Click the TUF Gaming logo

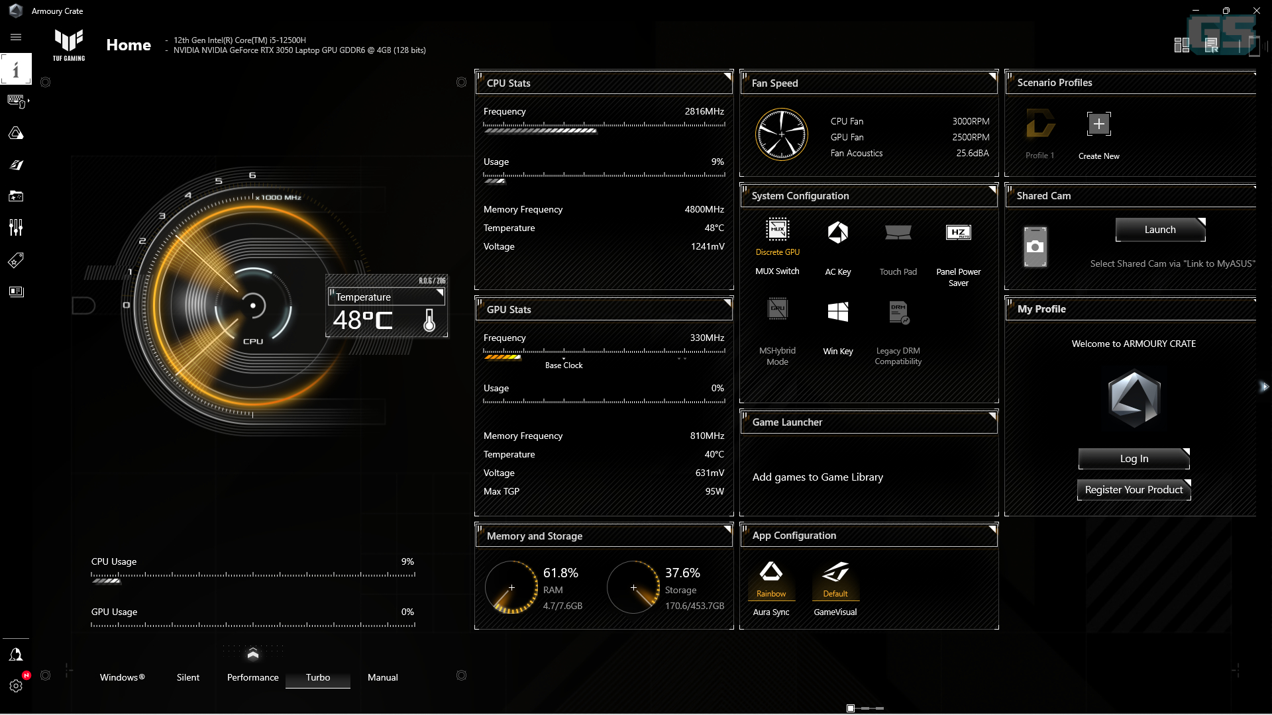tap(69, 45)
